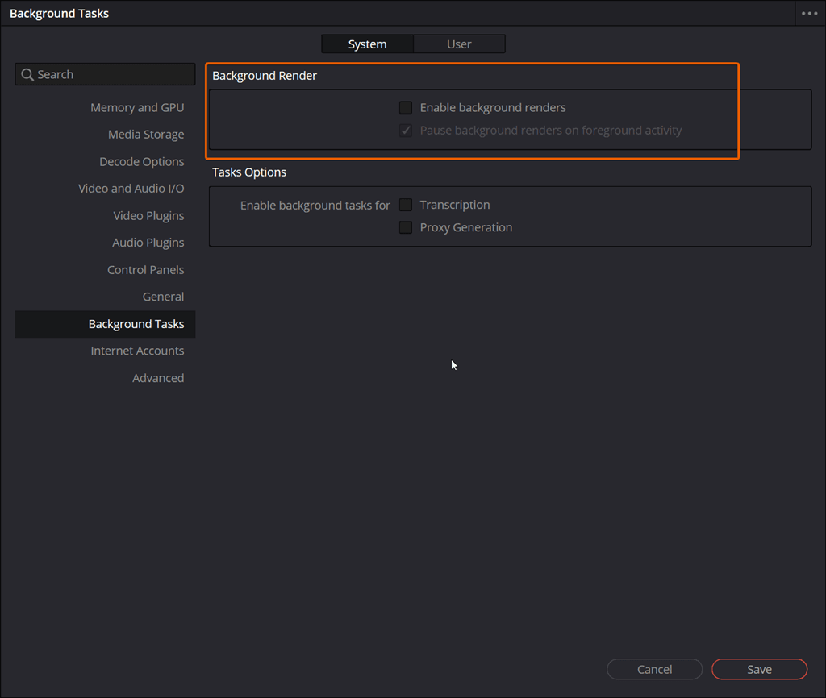
Task: Open Media Storage settings
Action: 145,134
